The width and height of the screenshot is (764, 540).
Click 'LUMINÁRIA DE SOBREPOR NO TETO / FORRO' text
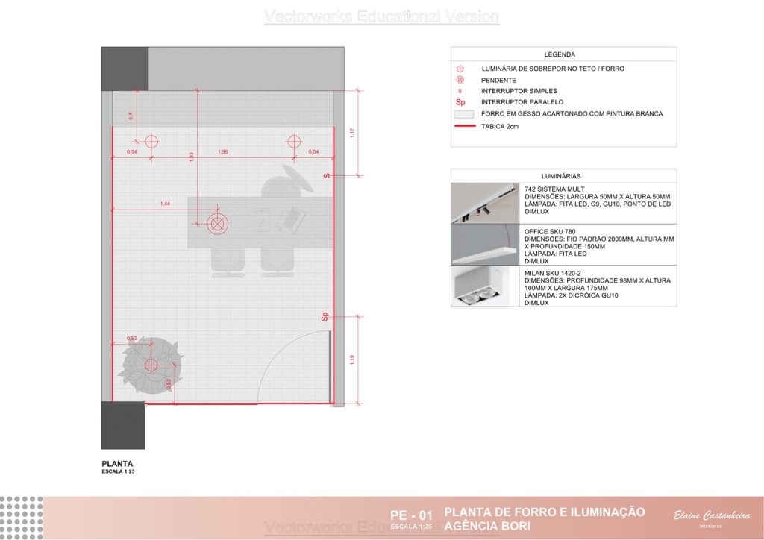pos(553,69)
